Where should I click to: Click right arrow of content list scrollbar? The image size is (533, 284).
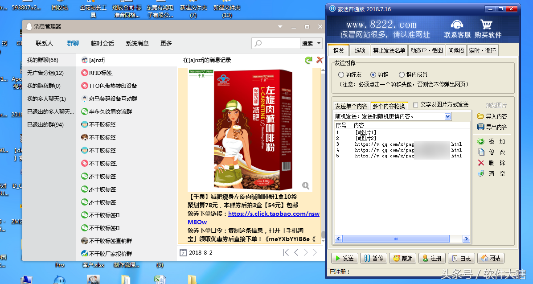[466, 239]
